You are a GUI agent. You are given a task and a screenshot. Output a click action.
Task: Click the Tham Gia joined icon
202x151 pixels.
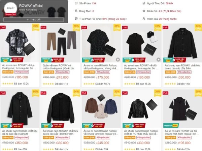pos(144,19)
